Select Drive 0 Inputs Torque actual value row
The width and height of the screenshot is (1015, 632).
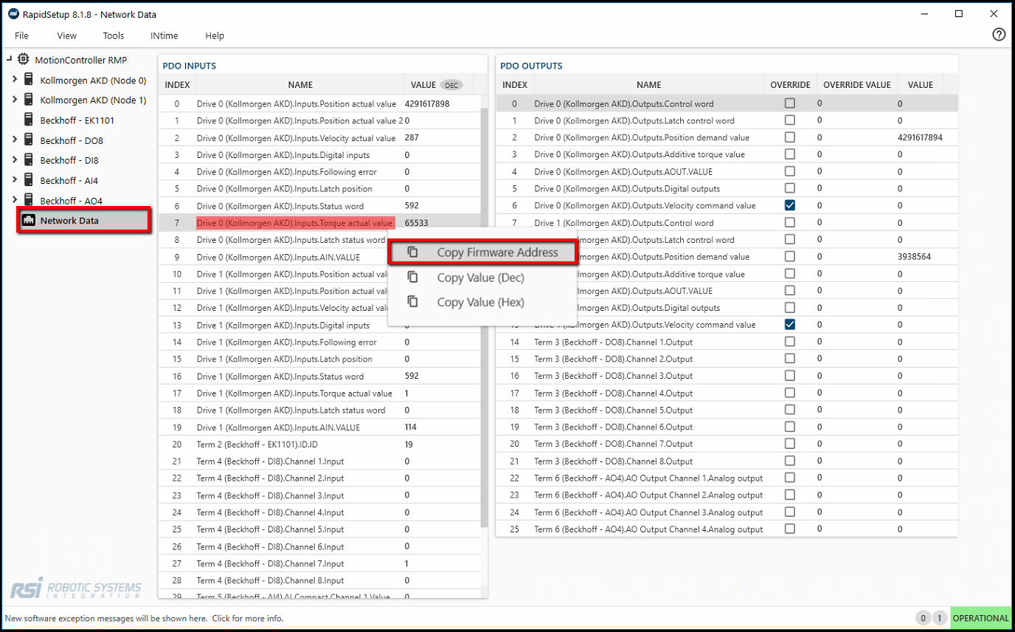[x=319, y=223]
